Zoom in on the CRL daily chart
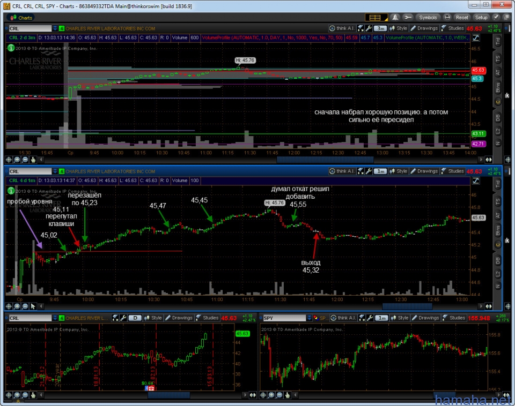 17,395
